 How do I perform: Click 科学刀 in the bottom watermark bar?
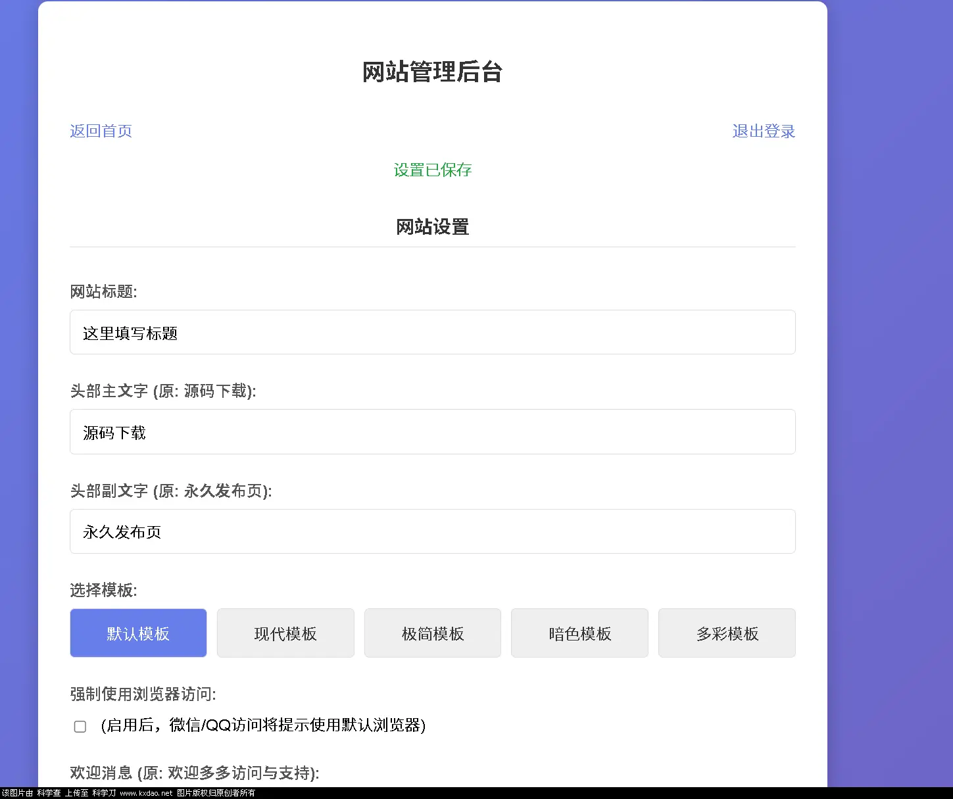pos(102,794)
